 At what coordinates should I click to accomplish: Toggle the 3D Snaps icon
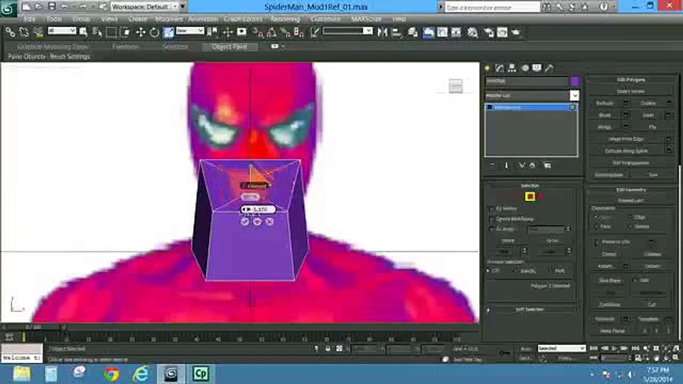tap(258, 32)
